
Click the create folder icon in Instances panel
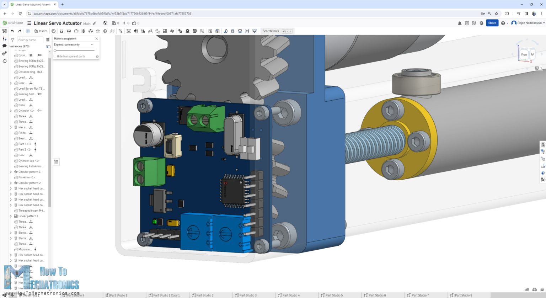click(x=49, y=47)
